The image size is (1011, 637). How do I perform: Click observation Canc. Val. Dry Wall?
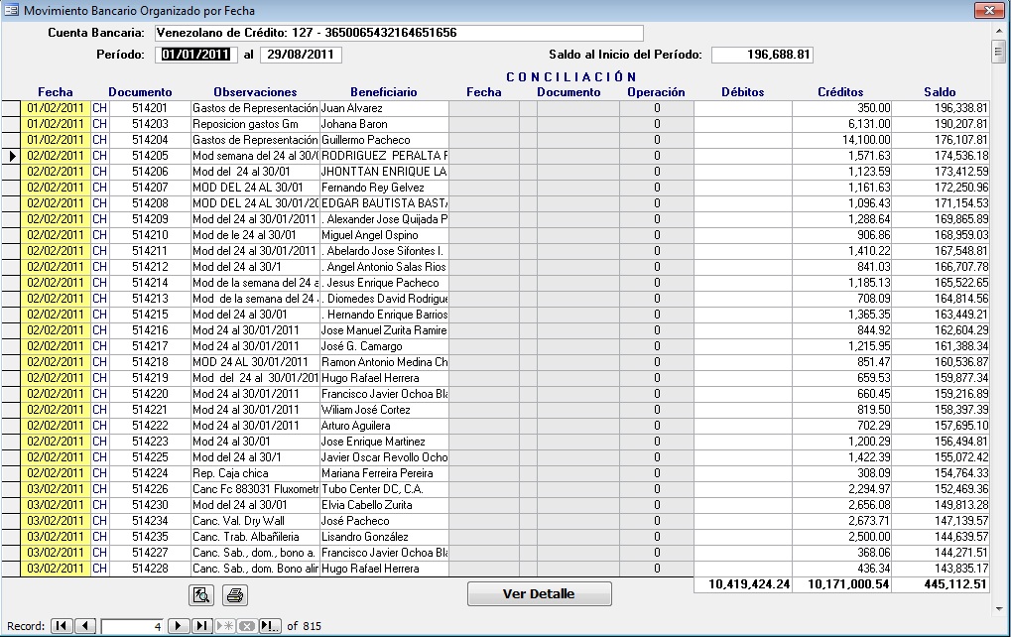point(238,521)
